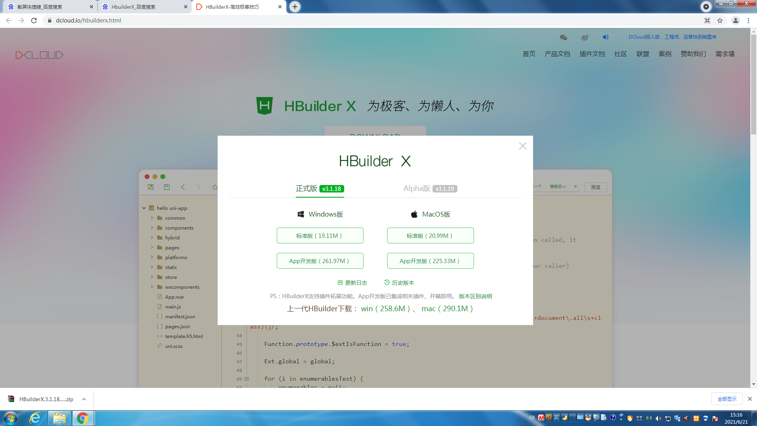Click the WeChat icon in header

tap(563, 37)
